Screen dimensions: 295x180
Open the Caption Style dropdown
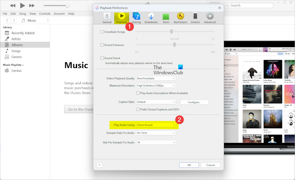(x=156, y=102)
